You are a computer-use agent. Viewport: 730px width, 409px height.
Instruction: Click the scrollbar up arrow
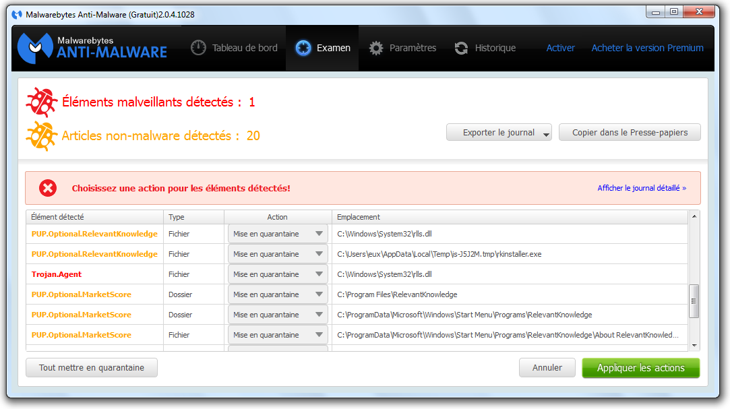click(694, 216)
